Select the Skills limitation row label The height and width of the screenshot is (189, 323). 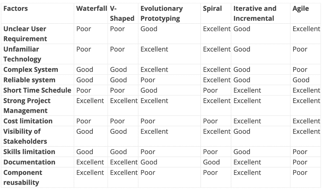(x=29, y=152)
